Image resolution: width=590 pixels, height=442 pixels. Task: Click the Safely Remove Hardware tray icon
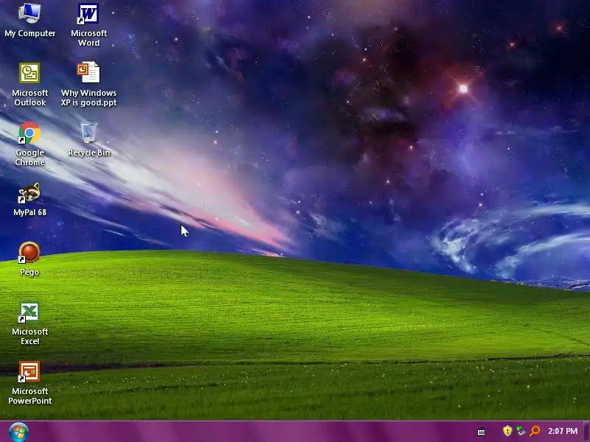[521, 431]
